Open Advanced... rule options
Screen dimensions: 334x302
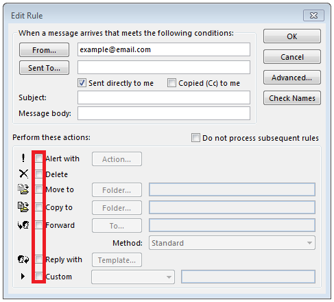[x=292, y=78]
